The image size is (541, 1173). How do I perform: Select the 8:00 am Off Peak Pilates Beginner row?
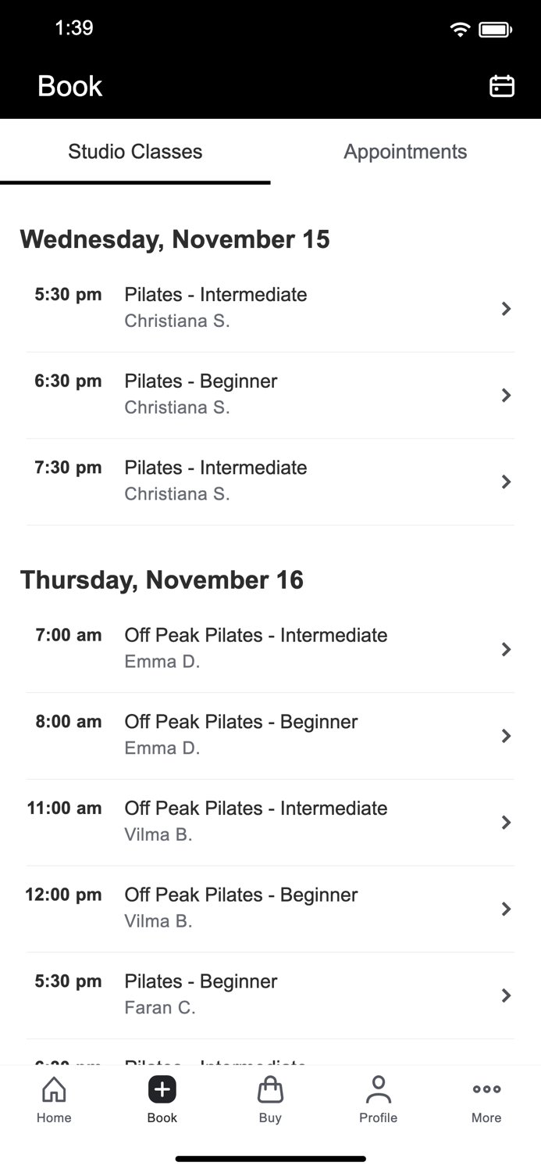[x=270, y=734]
